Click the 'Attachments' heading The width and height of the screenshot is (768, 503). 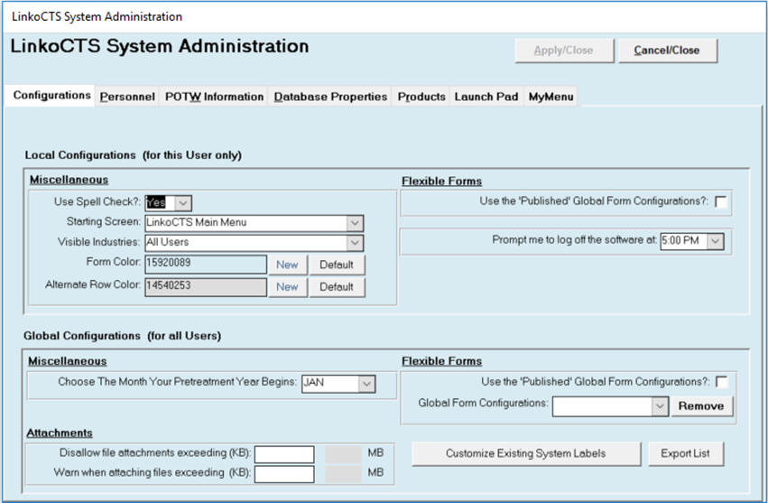point(60,433)
